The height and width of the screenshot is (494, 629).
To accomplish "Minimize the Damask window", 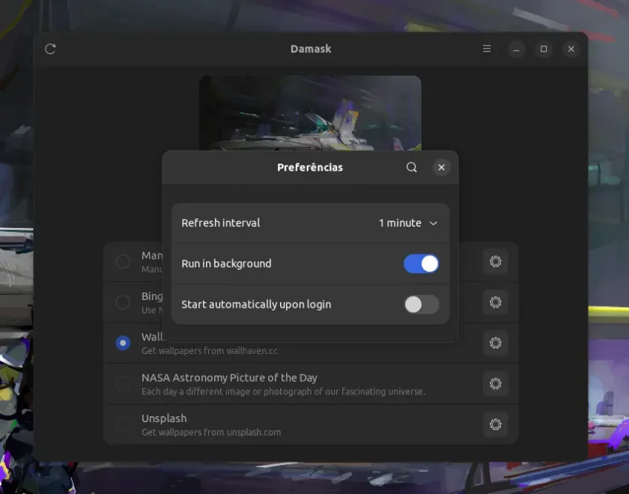I will [516, 49].
